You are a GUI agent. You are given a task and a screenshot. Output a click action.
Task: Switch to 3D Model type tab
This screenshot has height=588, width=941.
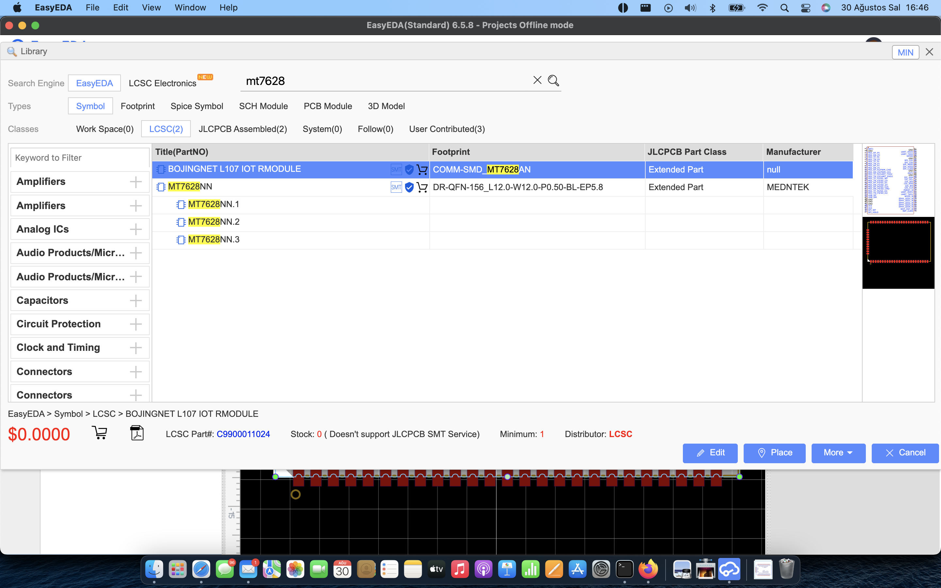pos(386,106)
